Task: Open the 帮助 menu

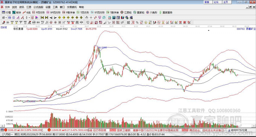Action: pyautogui.click(x=81, y=7)
